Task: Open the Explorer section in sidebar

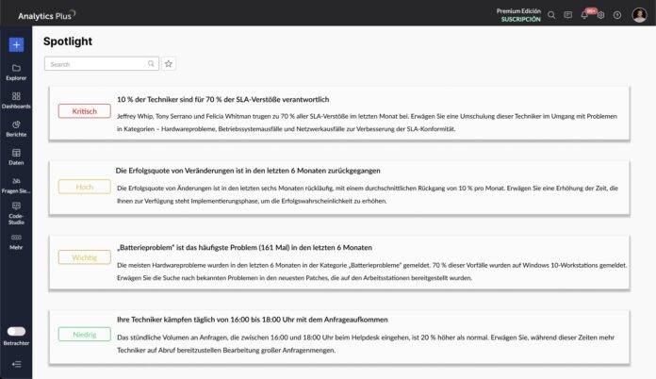Action: click(x=16, y=73)
